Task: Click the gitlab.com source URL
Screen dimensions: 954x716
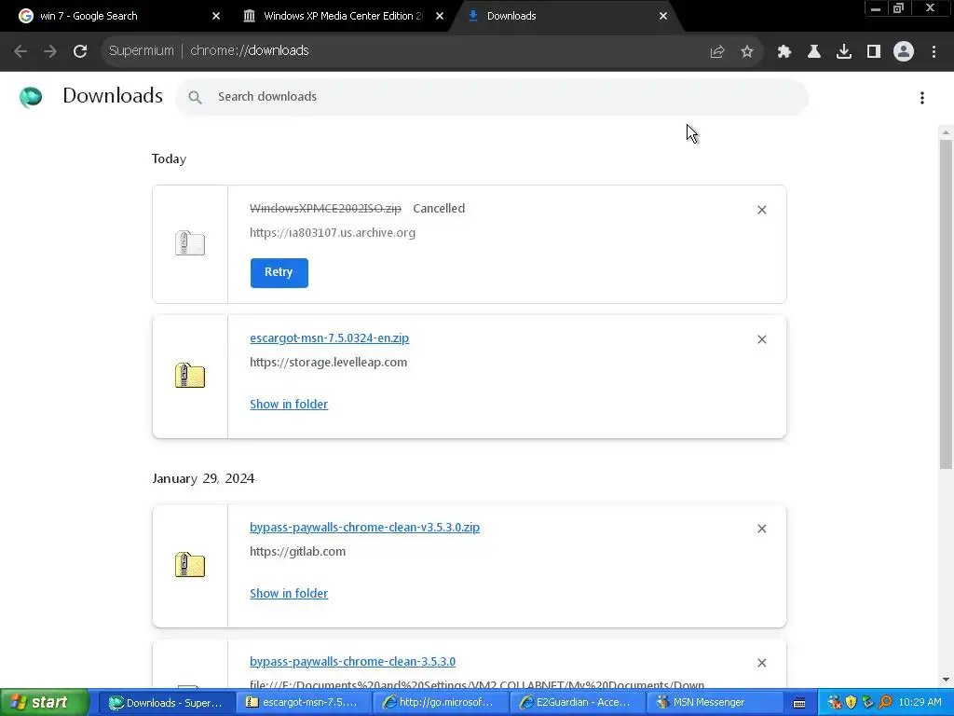Action: 297,552
